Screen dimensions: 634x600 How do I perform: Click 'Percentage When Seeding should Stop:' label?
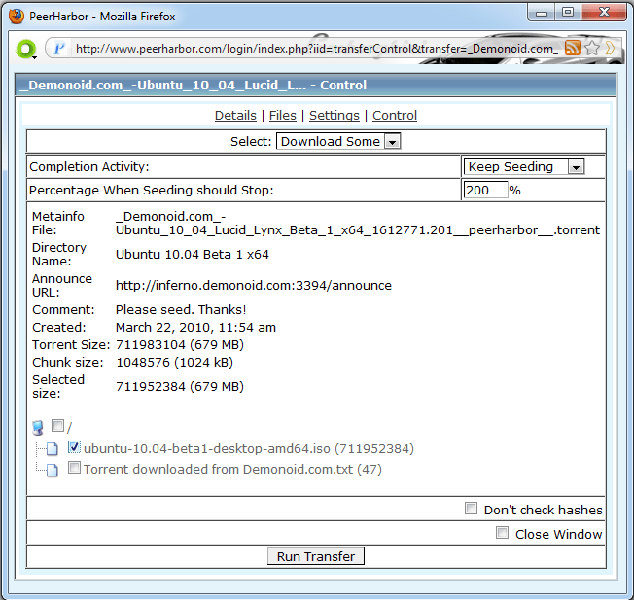point(152,191)
